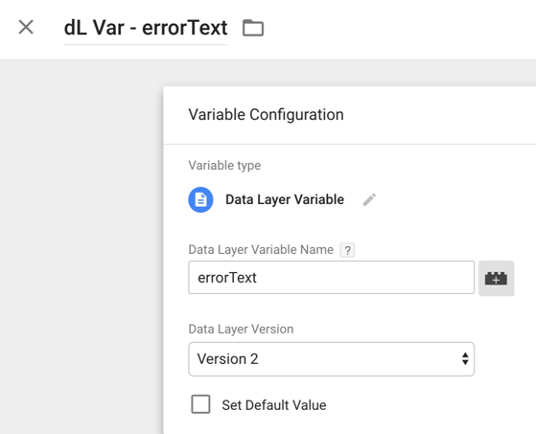This screenshot has height=434, width=536.
Task: Click the Variable type section label
Action: [224, 166]
